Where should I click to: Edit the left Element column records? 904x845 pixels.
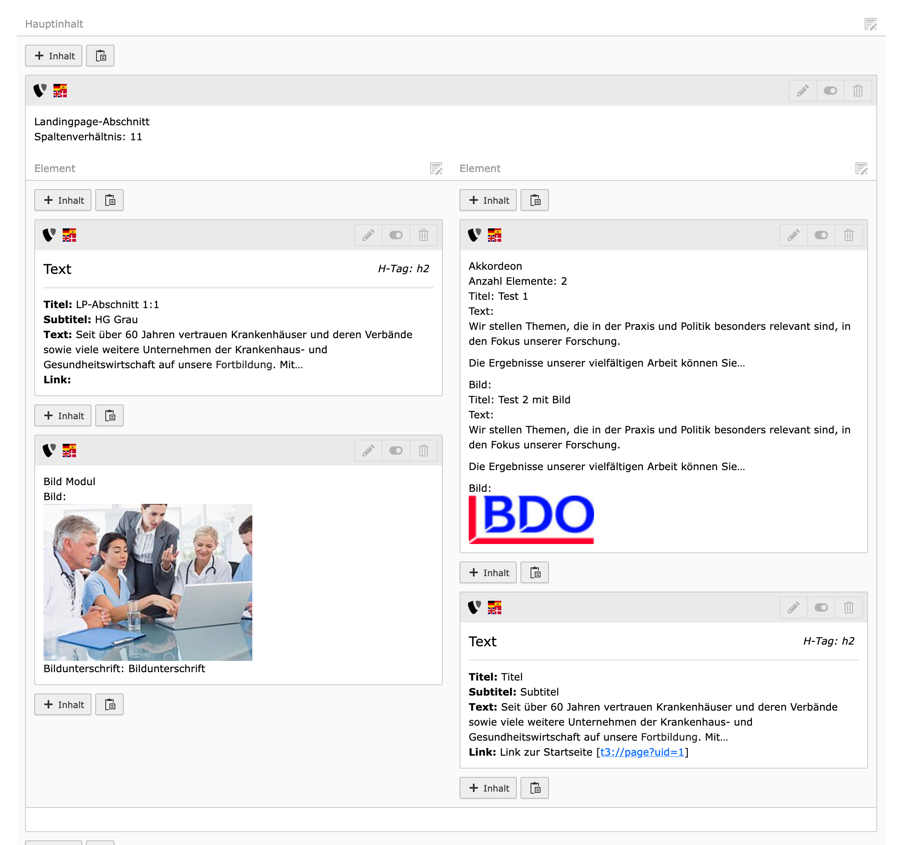pyautogui.click(x=436, y=169)
